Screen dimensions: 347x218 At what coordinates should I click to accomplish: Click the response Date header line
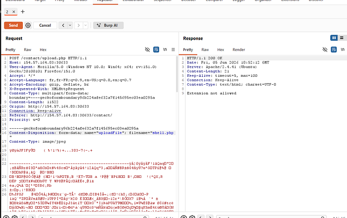228,62
